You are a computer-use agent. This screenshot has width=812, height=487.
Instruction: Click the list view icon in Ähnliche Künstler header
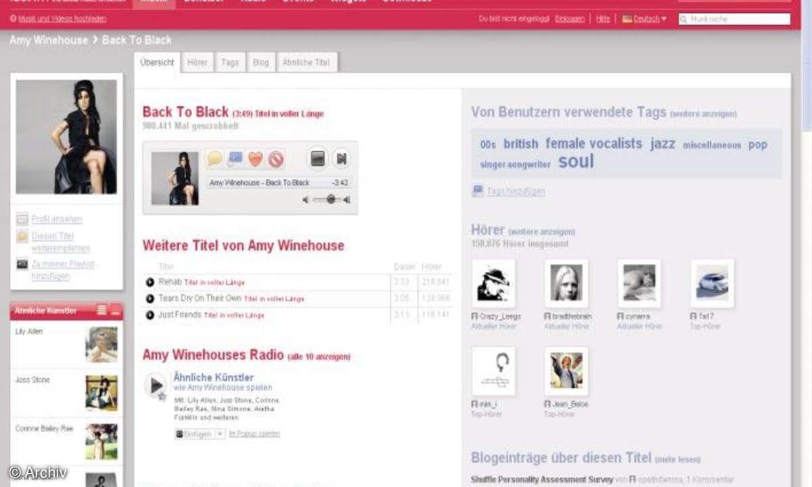[x=101, y=310]
